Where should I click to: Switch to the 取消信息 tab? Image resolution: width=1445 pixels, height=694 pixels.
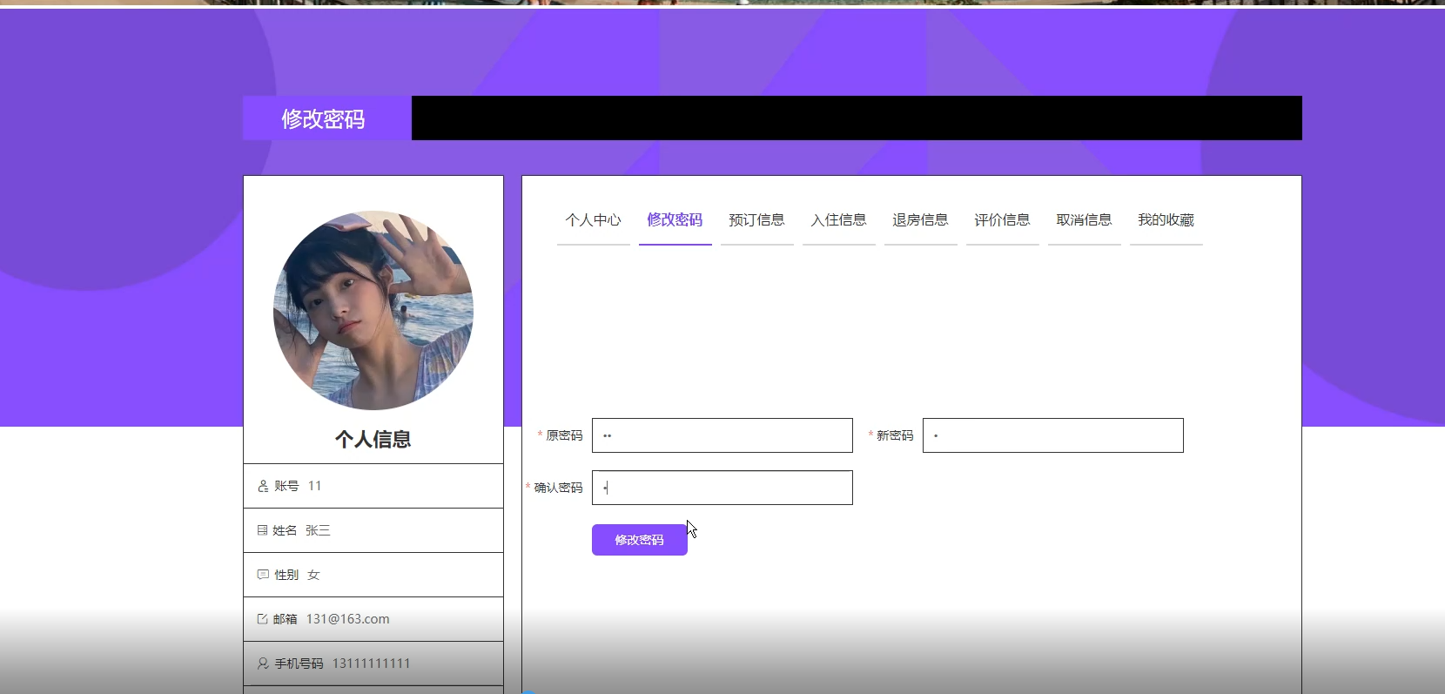coord(1084,220)
